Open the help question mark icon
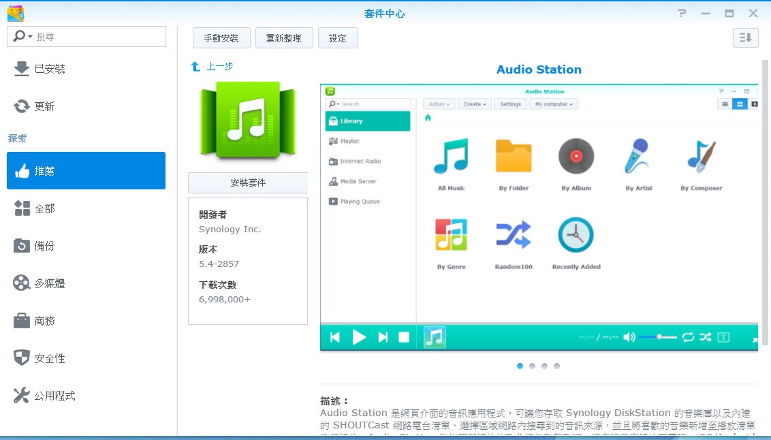 click(x=682, y=13)
